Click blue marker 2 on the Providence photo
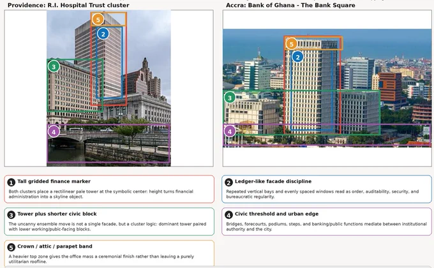Screen dimensions: 434x268 103,34
